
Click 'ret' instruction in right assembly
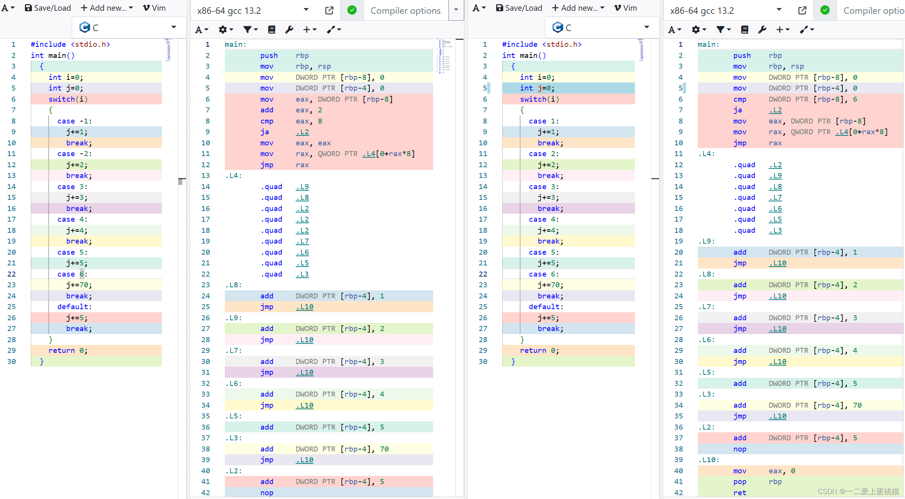[740, 493]
